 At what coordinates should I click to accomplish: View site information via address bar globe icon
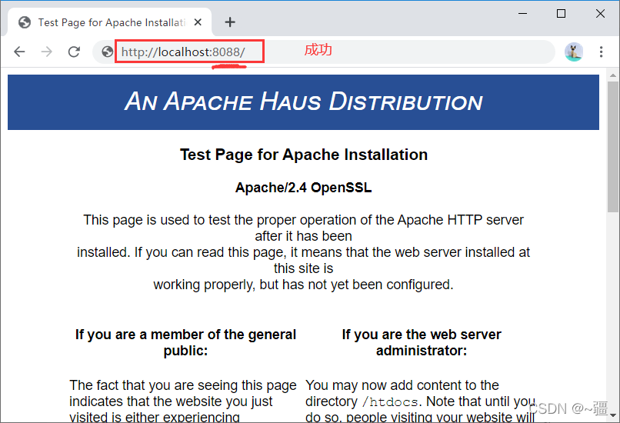108,52
